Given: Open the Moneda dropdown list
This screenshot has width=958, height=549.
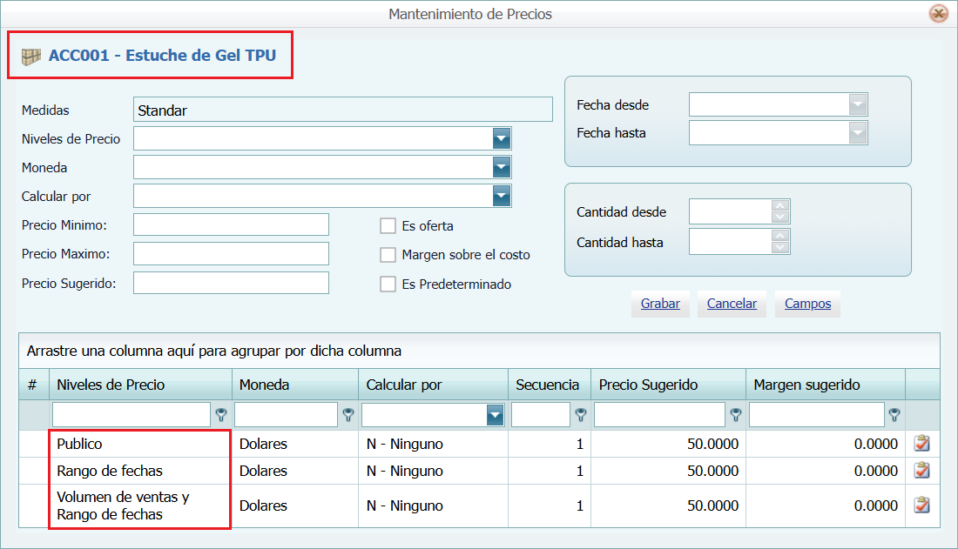Looking at the screenshot, I should (x=501, y=167).
